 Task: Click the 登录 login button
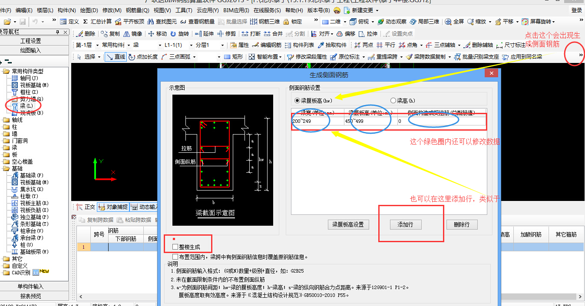[x=576, y=10]
